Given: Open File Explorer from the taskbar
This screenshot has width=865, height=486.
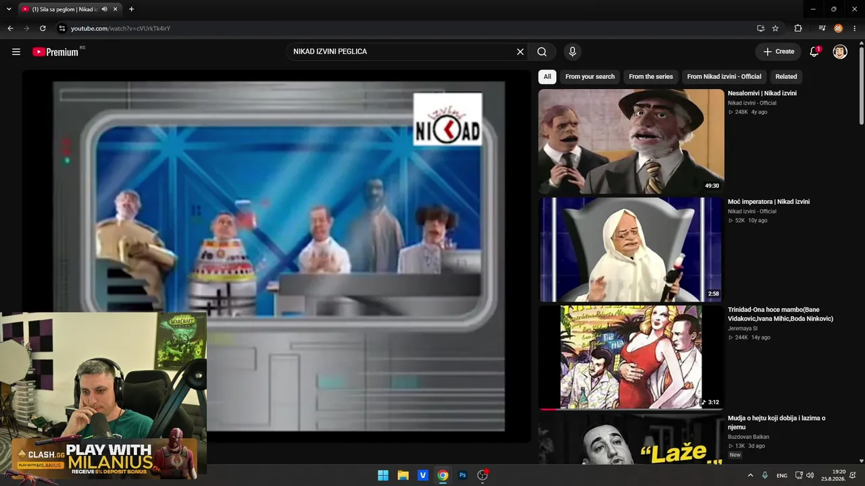Looking at the screenshot, I should [x=403, y=475].
